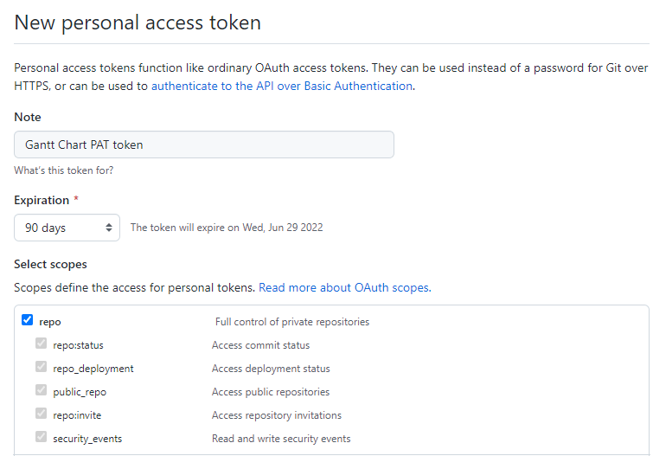The image size is (653, 456).
Task: Toggle the security_events checkbox
Action: click(x=41, y=438)
